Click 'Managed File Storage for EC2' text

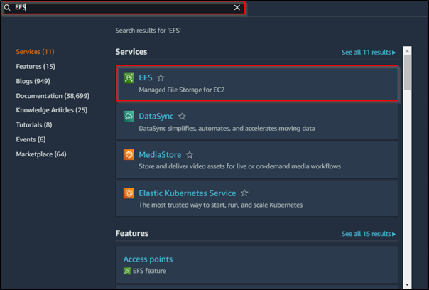[182, 90]
